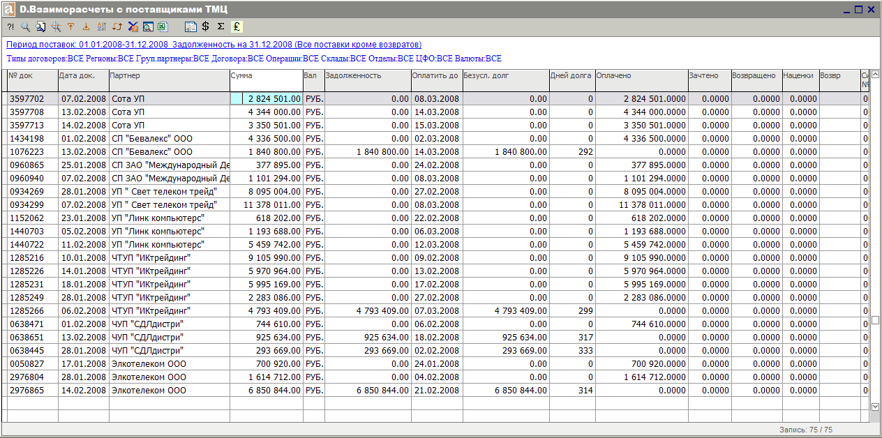
Task: Click the sigma totals icon
Action: coord(221,27)
